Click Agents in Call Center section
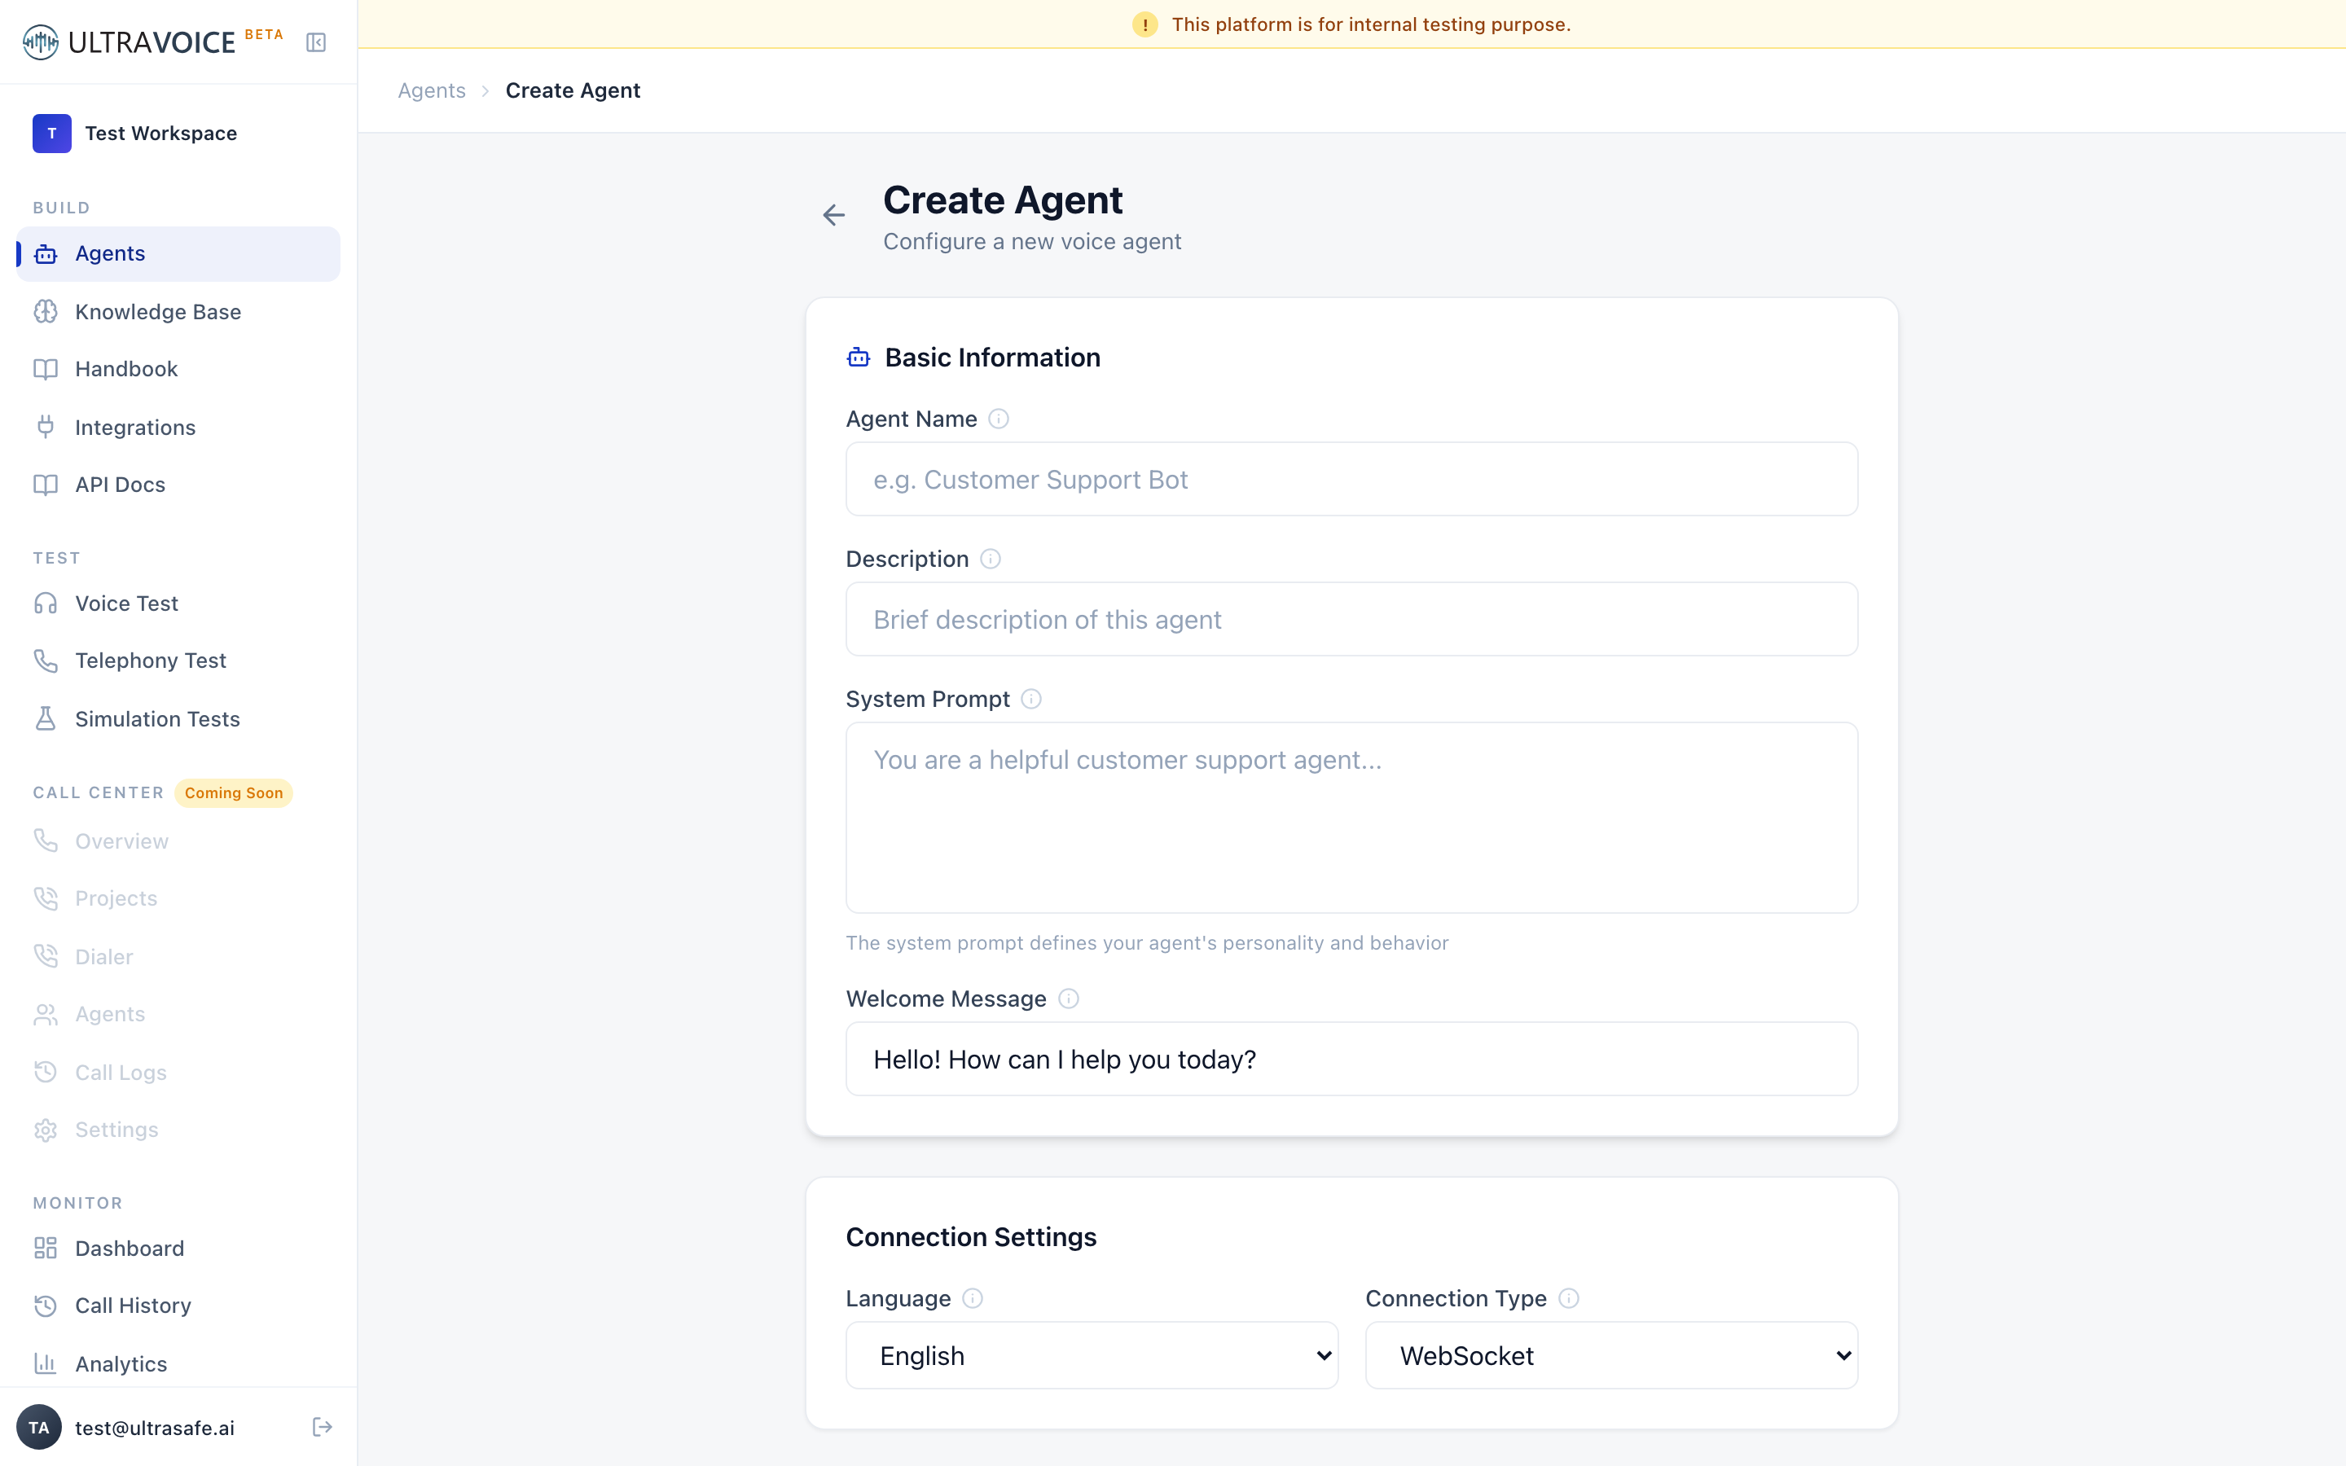 point(178,1014)
